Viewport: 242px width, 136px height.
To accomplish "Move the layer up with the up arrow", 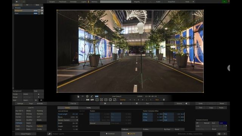I will coord(39,94).
